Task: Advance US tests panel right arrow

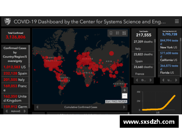Action: (x=176, y=80)
